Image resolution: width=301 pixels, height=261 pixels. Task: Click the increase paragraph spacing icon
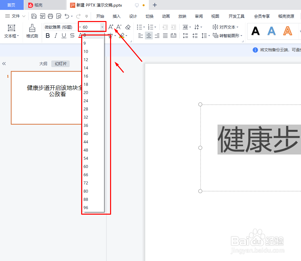pyautogui.click(x=185, y=36)
